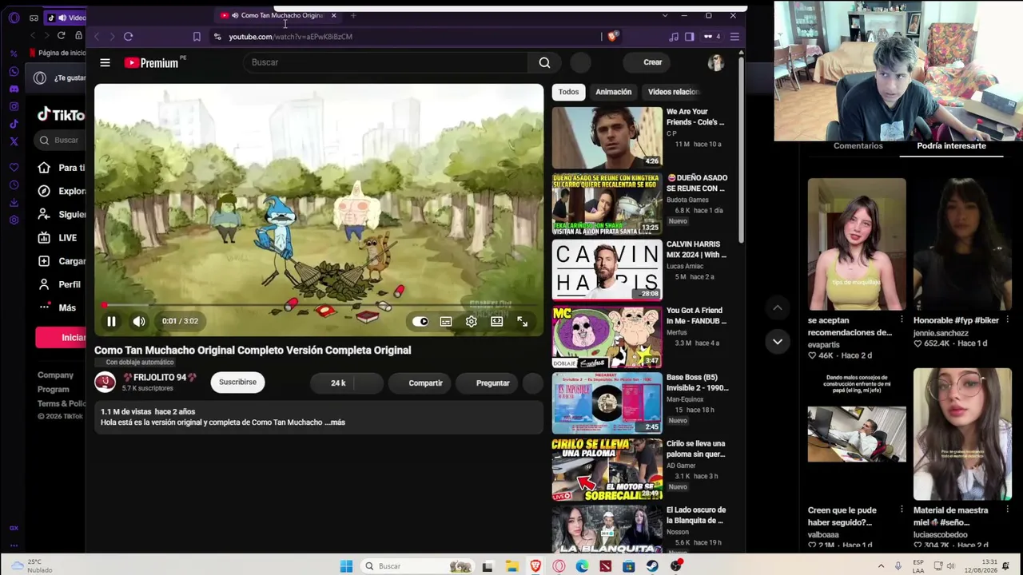Click the youtube.com address bar
The image size is (1023, 575).
(400, 37)
